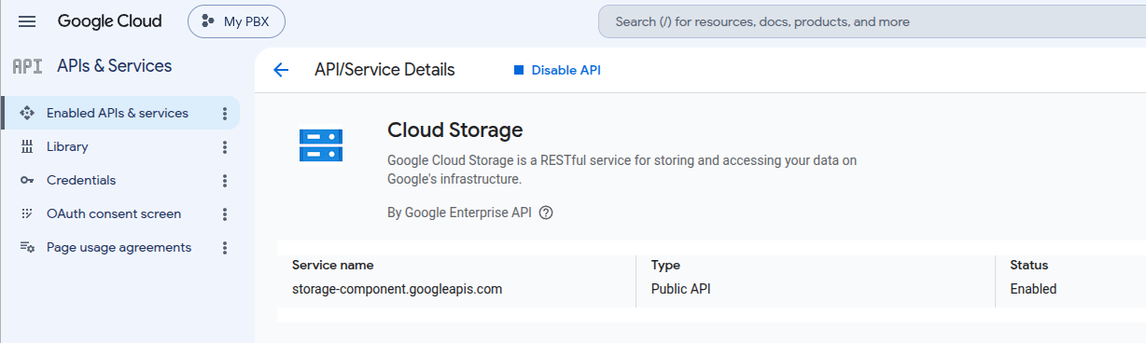
Task: Open more options for Credentials
Action: click(224, 180)
